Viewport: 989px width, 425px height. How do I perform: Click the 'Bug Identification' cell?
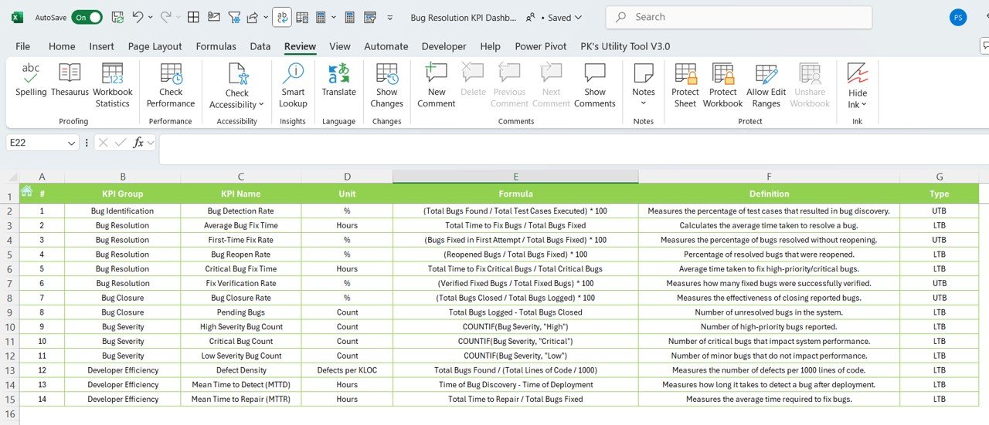(x=123, y=211)
